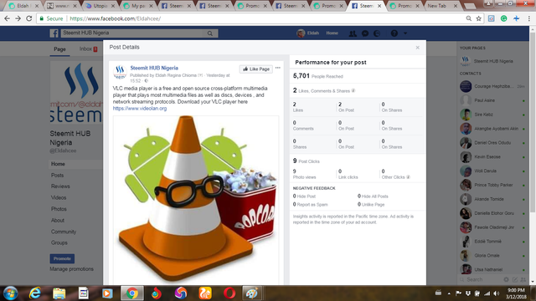Click the new message compose icon in chat
The image size is (536, 301).
pyautogui.click(x=515, y=279)
